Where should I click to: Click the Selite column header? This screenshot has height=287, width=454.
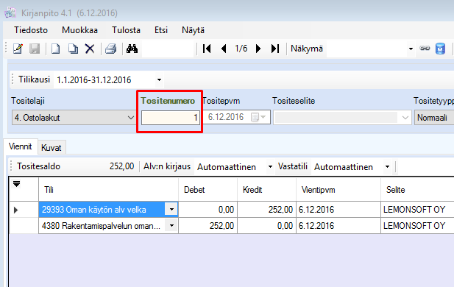[x=417, y=190]
